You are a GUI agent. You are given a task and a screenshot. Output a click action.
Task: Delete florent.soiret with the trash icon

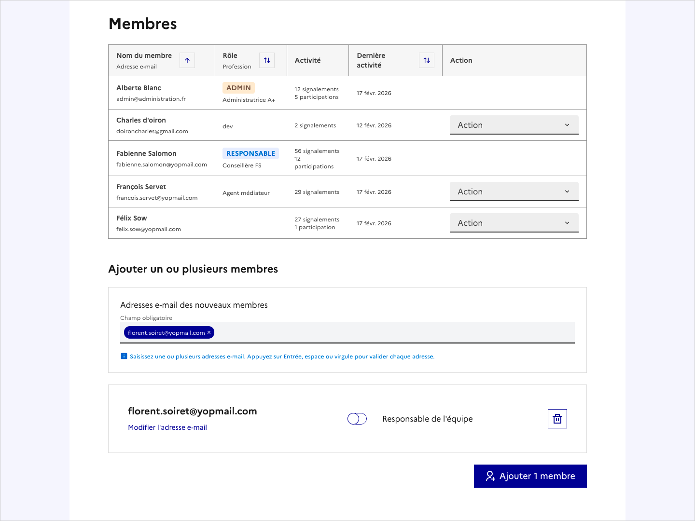pos(557,419)
